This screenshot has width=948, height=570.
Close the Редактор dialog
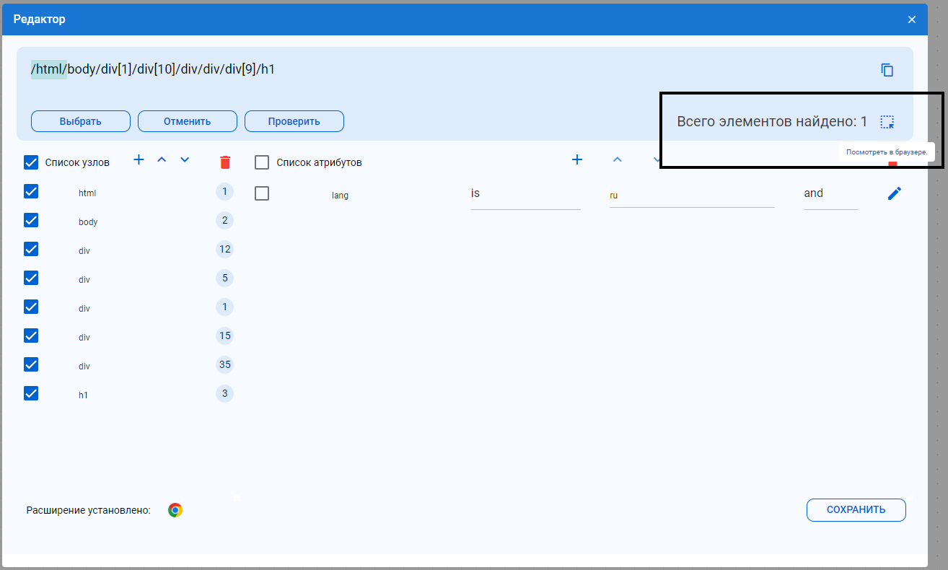tap(912, 19)
